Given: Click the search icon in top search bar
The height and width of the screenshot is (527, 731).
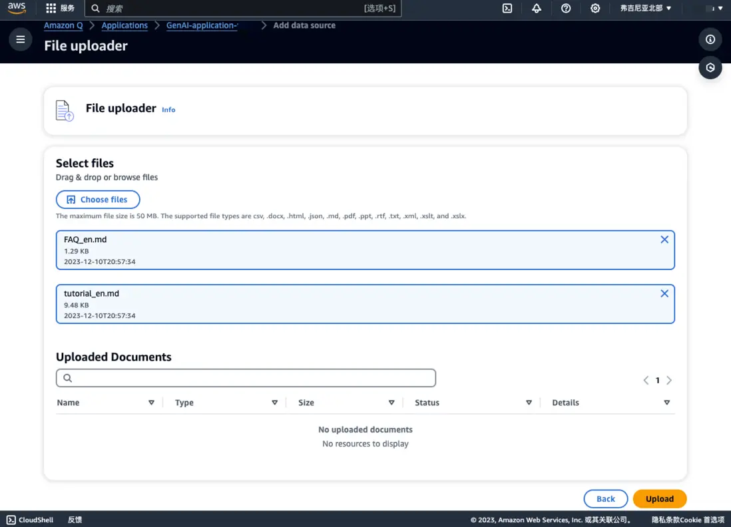Looking at the screenshot, I should tap(95, 9).
